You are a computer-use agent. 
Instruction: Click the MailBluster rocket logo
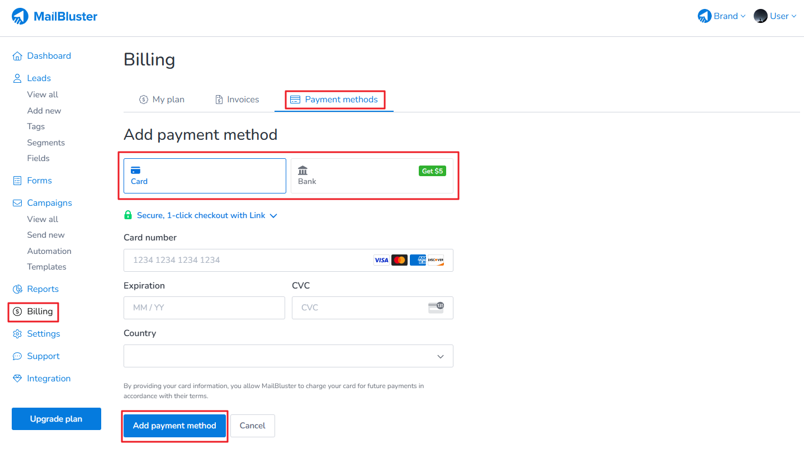pos(20,16)
